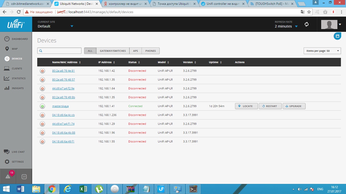Open the Dashboard section icon
The height and width of the screenshot is (194, 346).
click(7, 39)
